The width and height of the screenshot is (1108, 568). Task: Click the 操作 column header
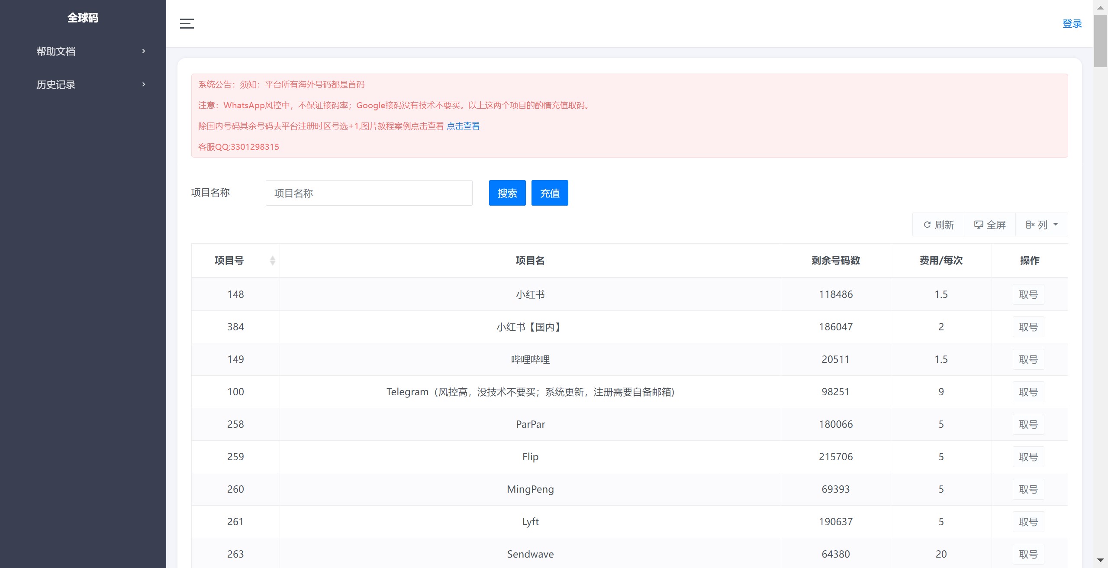point(1030,261)
